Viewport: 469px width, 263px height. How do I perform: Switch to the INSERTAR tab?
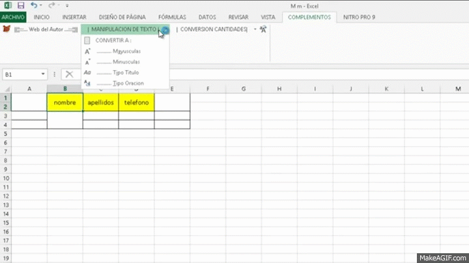[x=74, y=18]
